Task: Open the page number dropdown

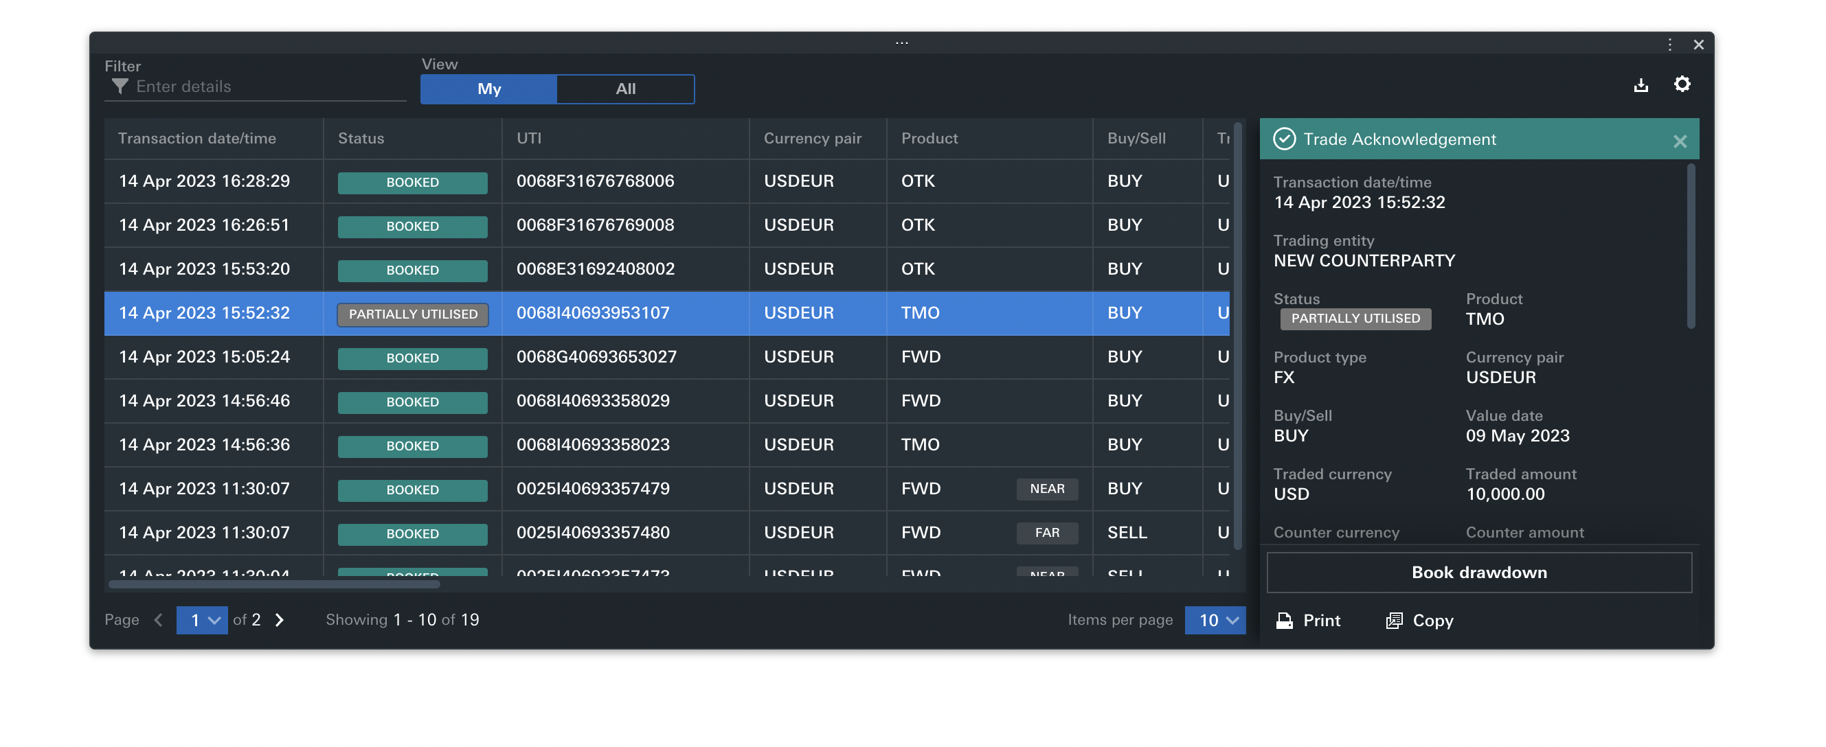Action: pyautogui.click(x=202, y=619)
